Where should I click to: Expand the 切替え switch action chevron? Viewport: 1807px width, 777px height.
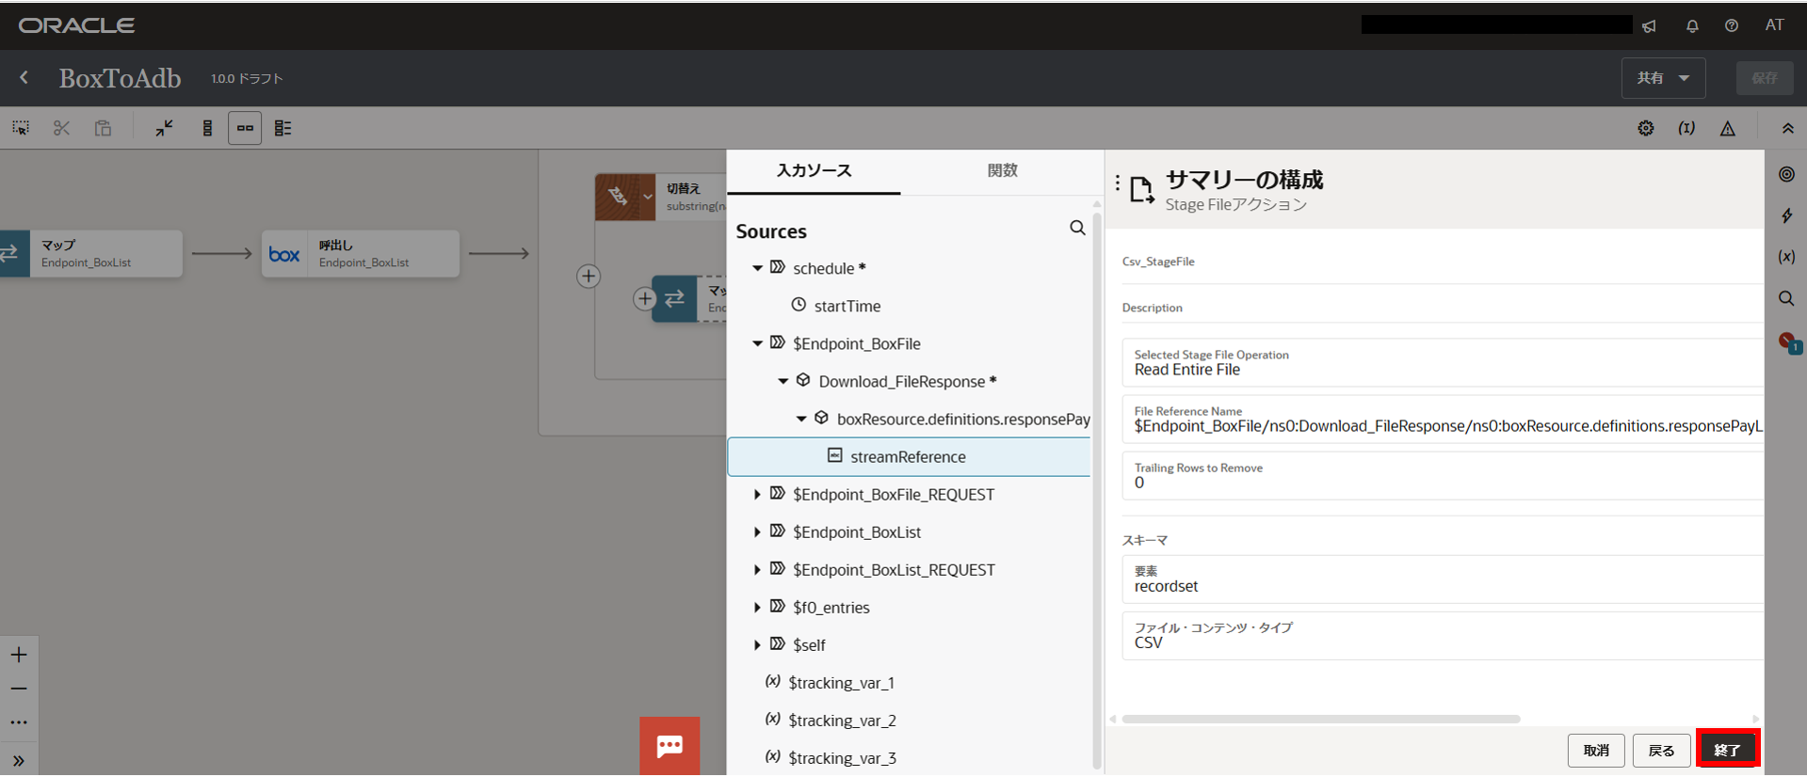point(647,197)
